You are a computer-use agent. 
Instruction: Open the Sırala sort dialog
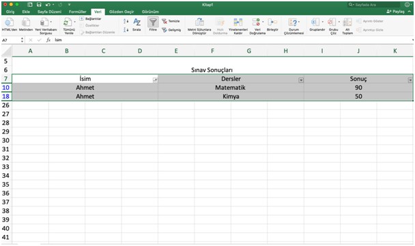click(137, 25)
